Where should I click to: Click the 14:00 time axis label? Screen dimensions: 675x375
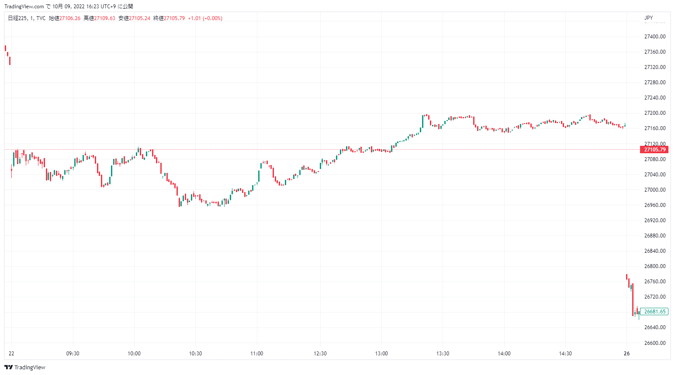(x=504, y=354)
